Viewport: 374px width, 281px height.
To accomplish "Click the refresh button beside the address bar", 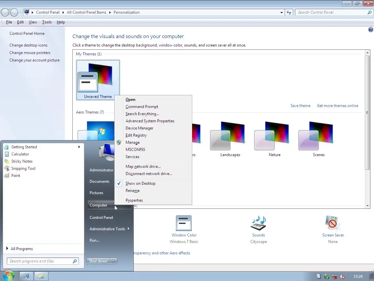I will pyautogui.click(x=289, y=12).
